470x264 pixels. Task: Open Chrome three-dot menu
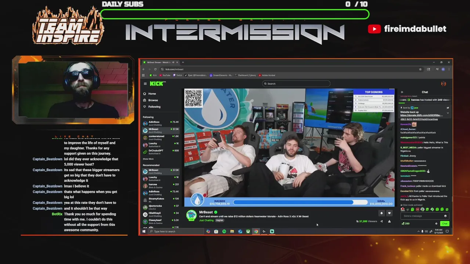click(449, 69)
